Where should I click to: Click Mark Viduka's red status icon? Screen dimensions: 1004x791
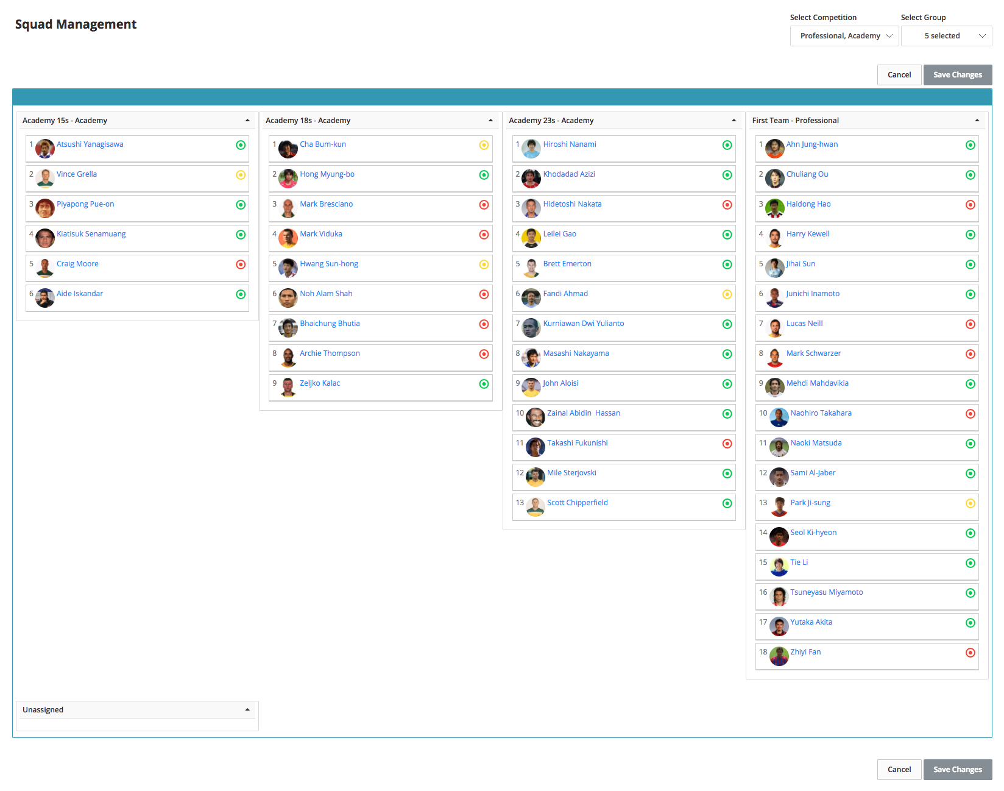click(x=484, y=235)
